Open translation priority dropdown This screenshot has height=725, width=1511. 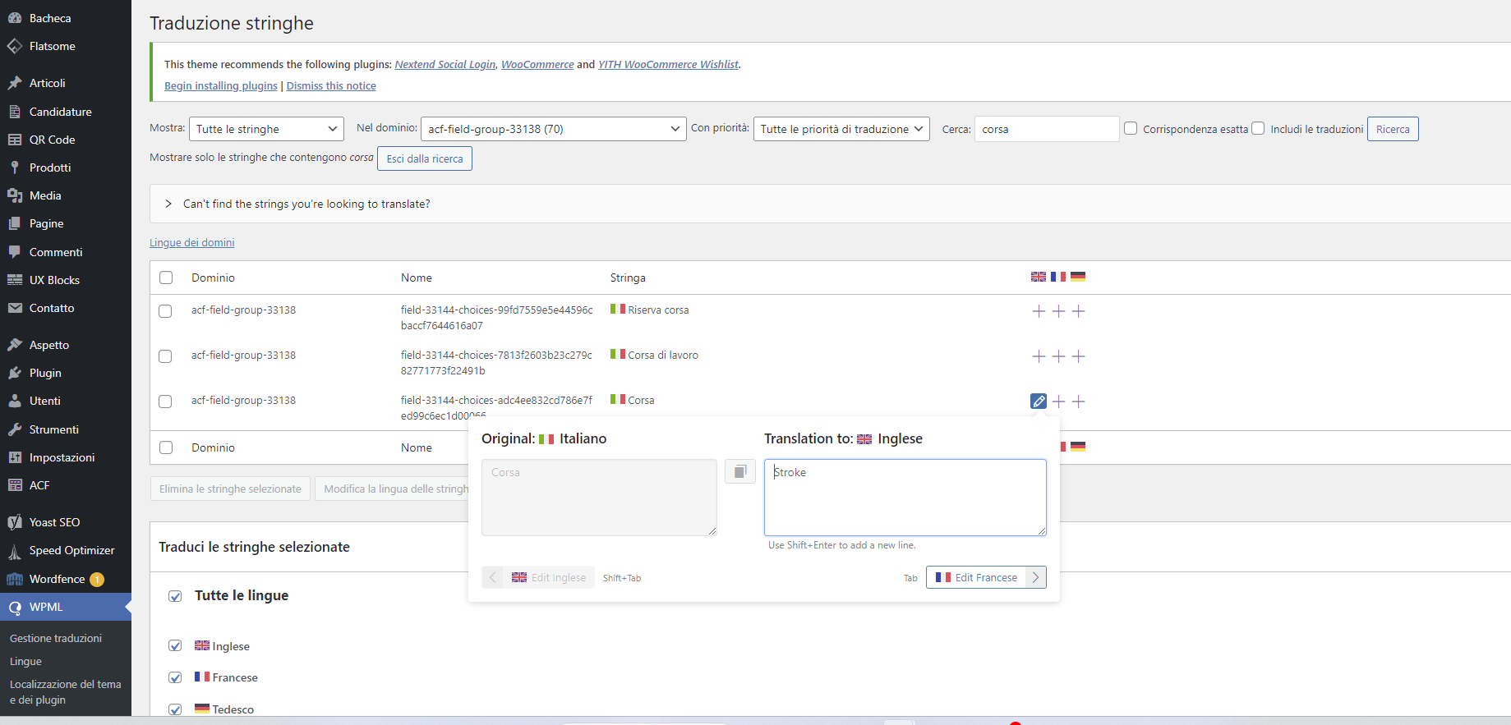pos(841,129)
